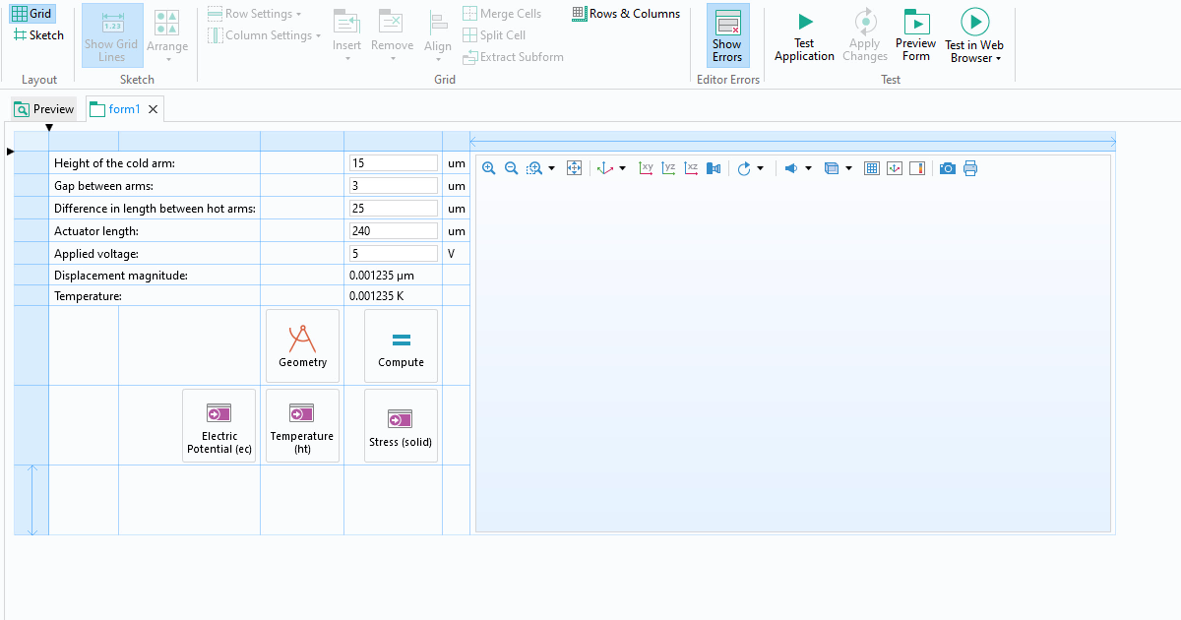Click the print icon in the graphics toolbar
This screenshot has height=620, width=1181.
point(969,168)
